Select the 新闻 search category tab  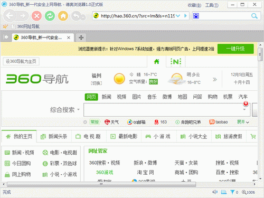106,97
